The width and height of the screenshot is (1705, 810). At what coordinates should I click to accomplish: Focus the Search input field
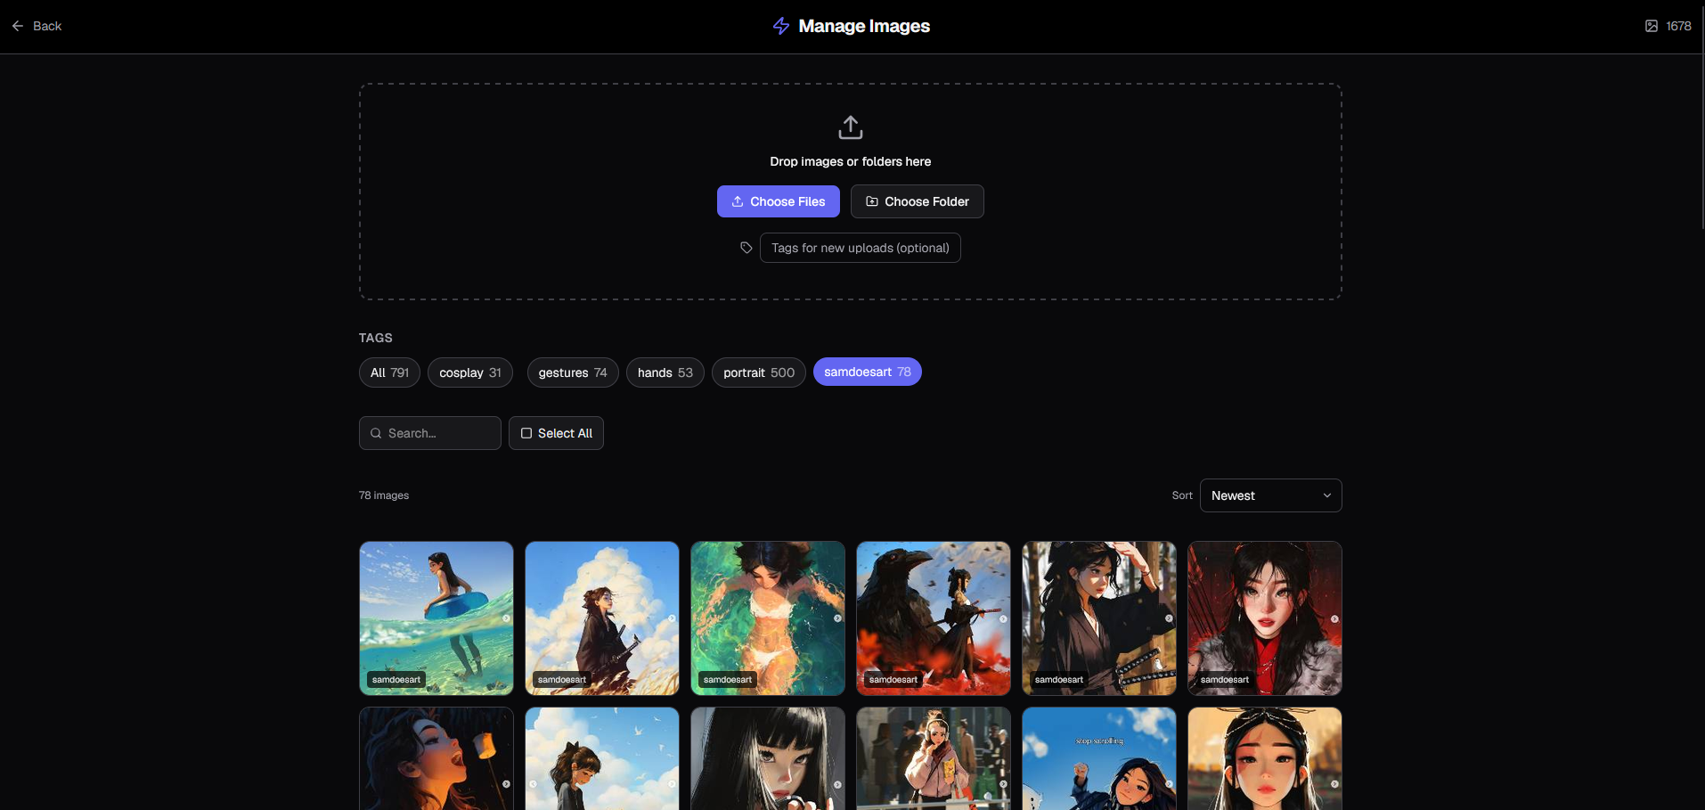[x=430, y=433]
